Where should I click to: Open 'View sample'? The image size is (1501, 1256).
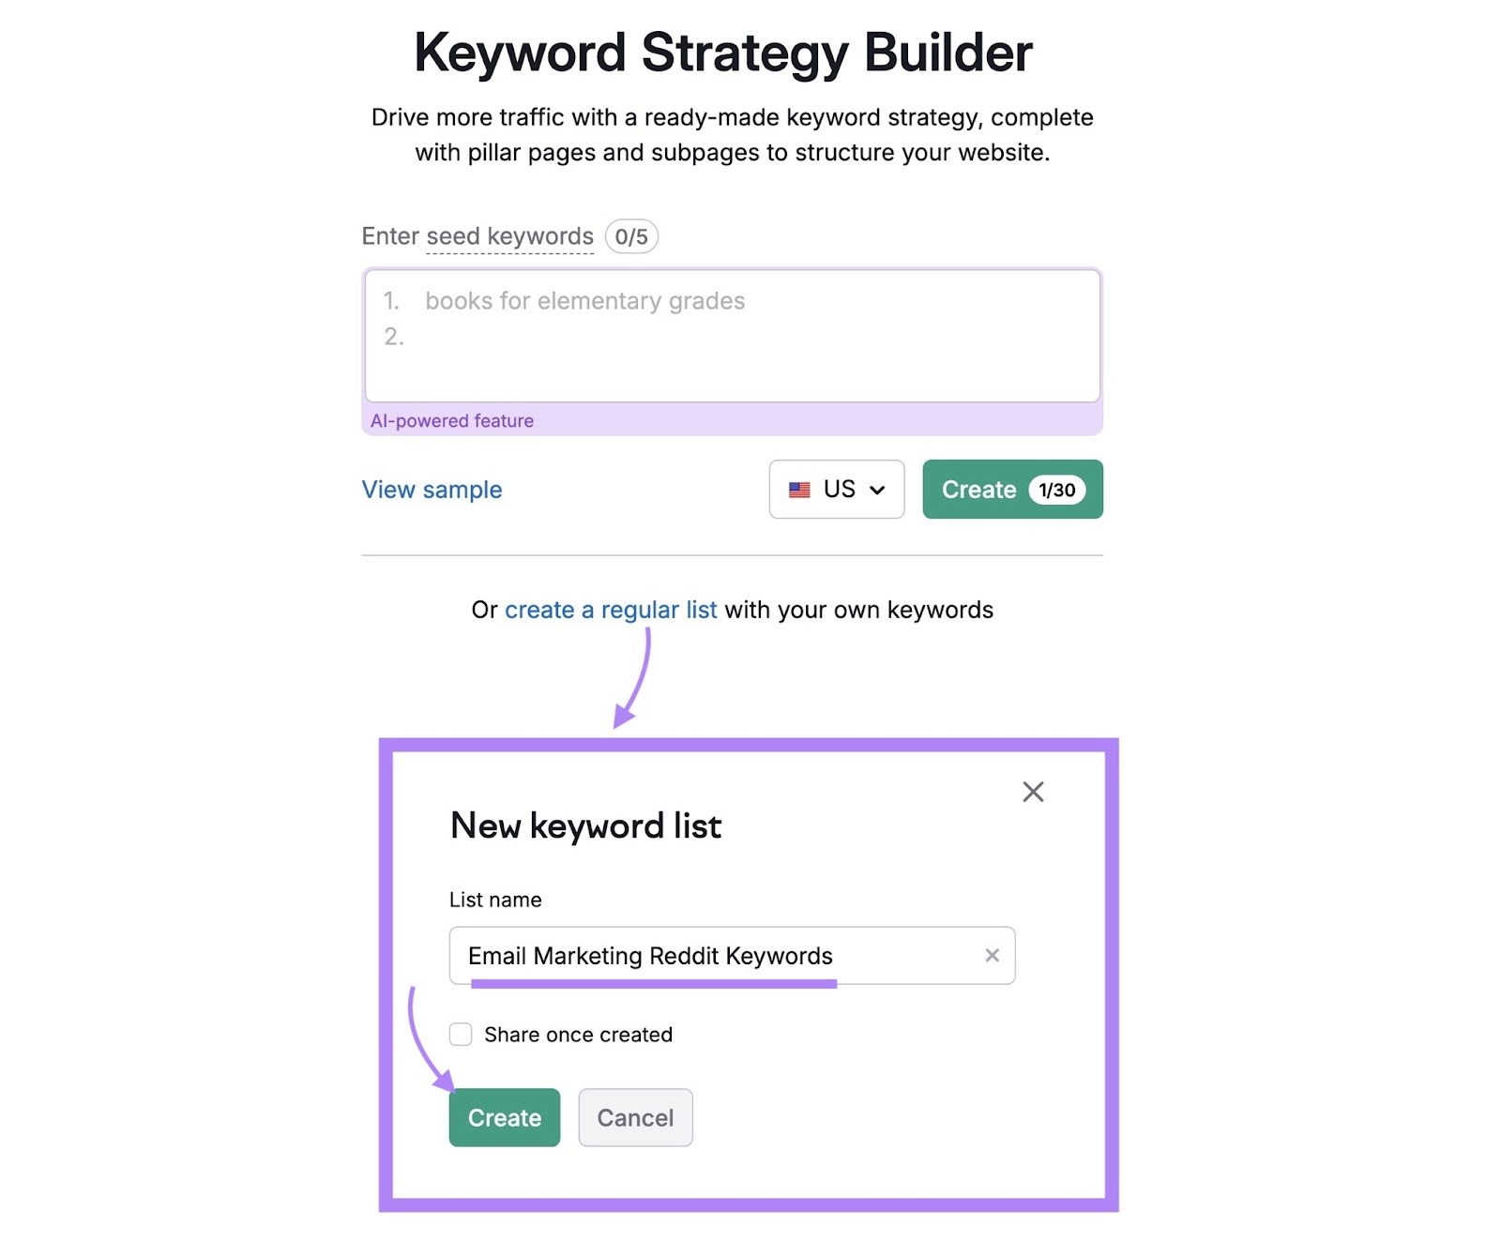tap(432, 489)
